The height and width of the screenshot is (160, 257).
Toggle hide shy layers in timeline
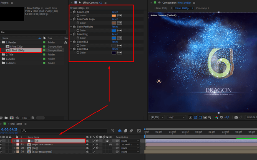pyautogui.click(x=120, y=131)
